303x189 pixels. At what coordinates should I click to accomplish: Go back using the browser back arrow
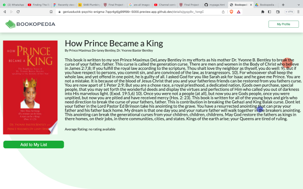pos(5,12)
